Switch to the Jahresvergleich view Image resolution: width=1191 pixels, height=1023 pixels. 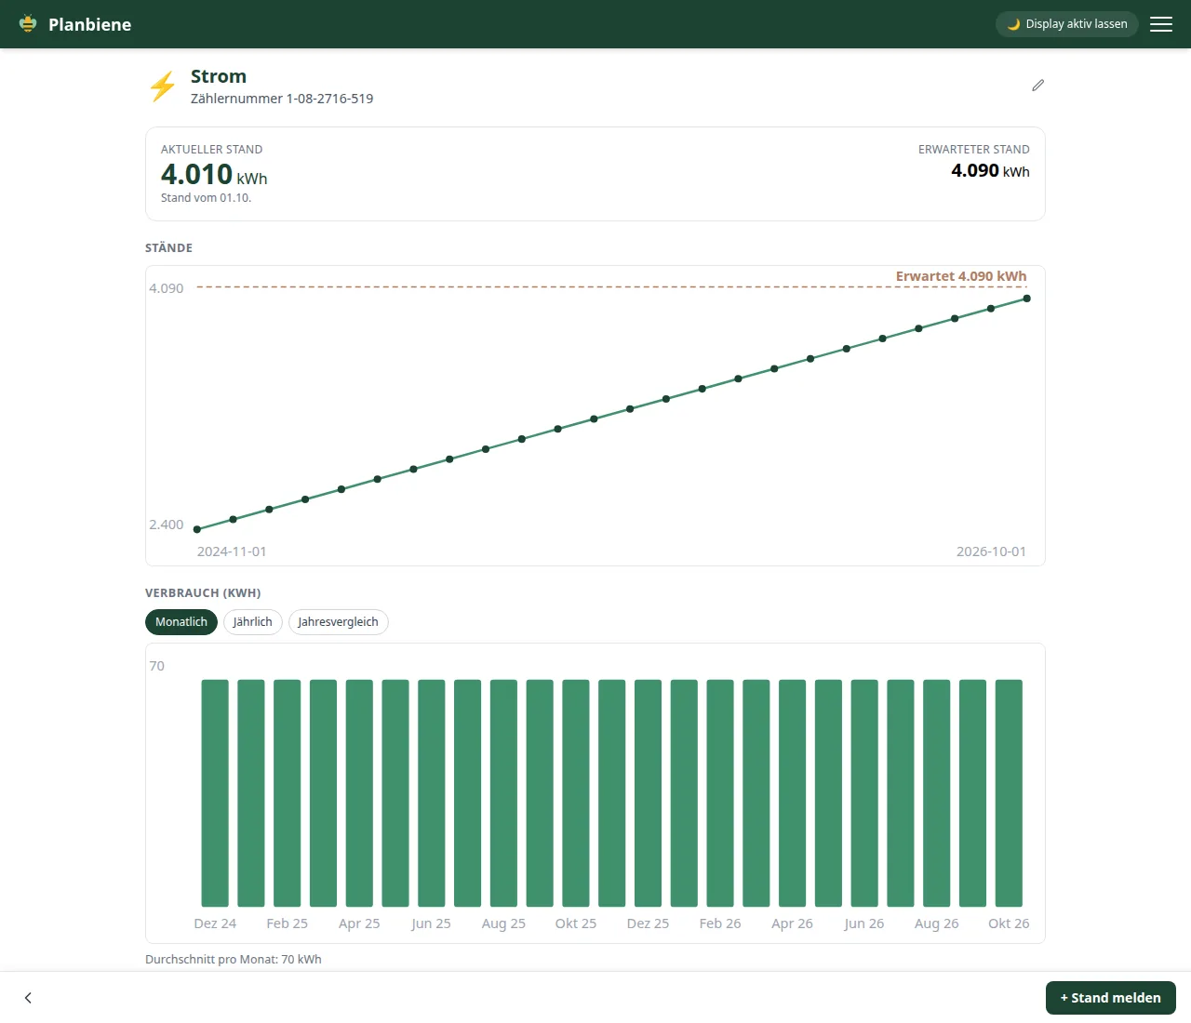(x=339, y=622)
